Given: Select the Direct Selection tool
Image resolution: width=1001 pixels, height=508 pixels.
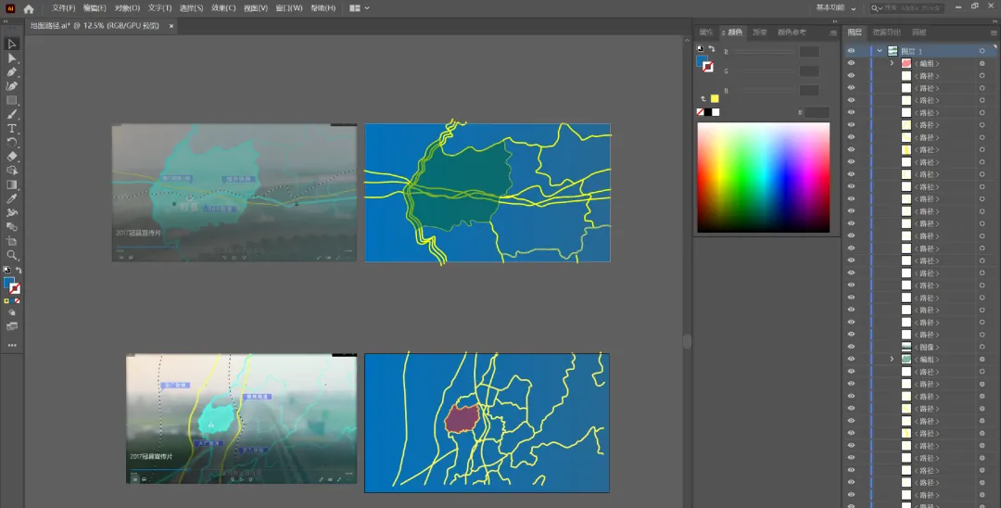Looking at the screenshot, I should (x=11, y=58).
